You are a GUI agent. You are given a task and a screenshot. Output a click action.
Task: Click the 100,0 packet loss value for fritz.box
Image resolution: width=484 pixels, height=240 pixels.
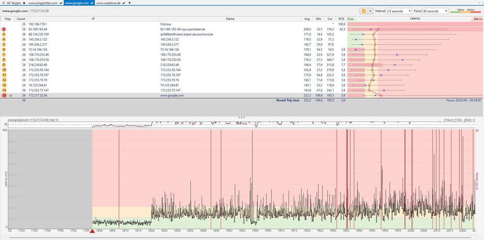point(341,24)
